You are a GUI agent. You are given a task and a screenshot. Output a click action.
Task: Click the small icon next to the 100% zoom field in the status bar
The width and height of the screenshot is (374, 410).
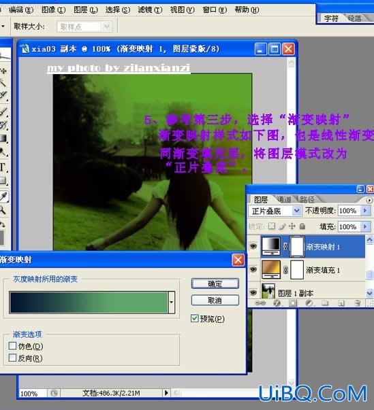(54, 393)
